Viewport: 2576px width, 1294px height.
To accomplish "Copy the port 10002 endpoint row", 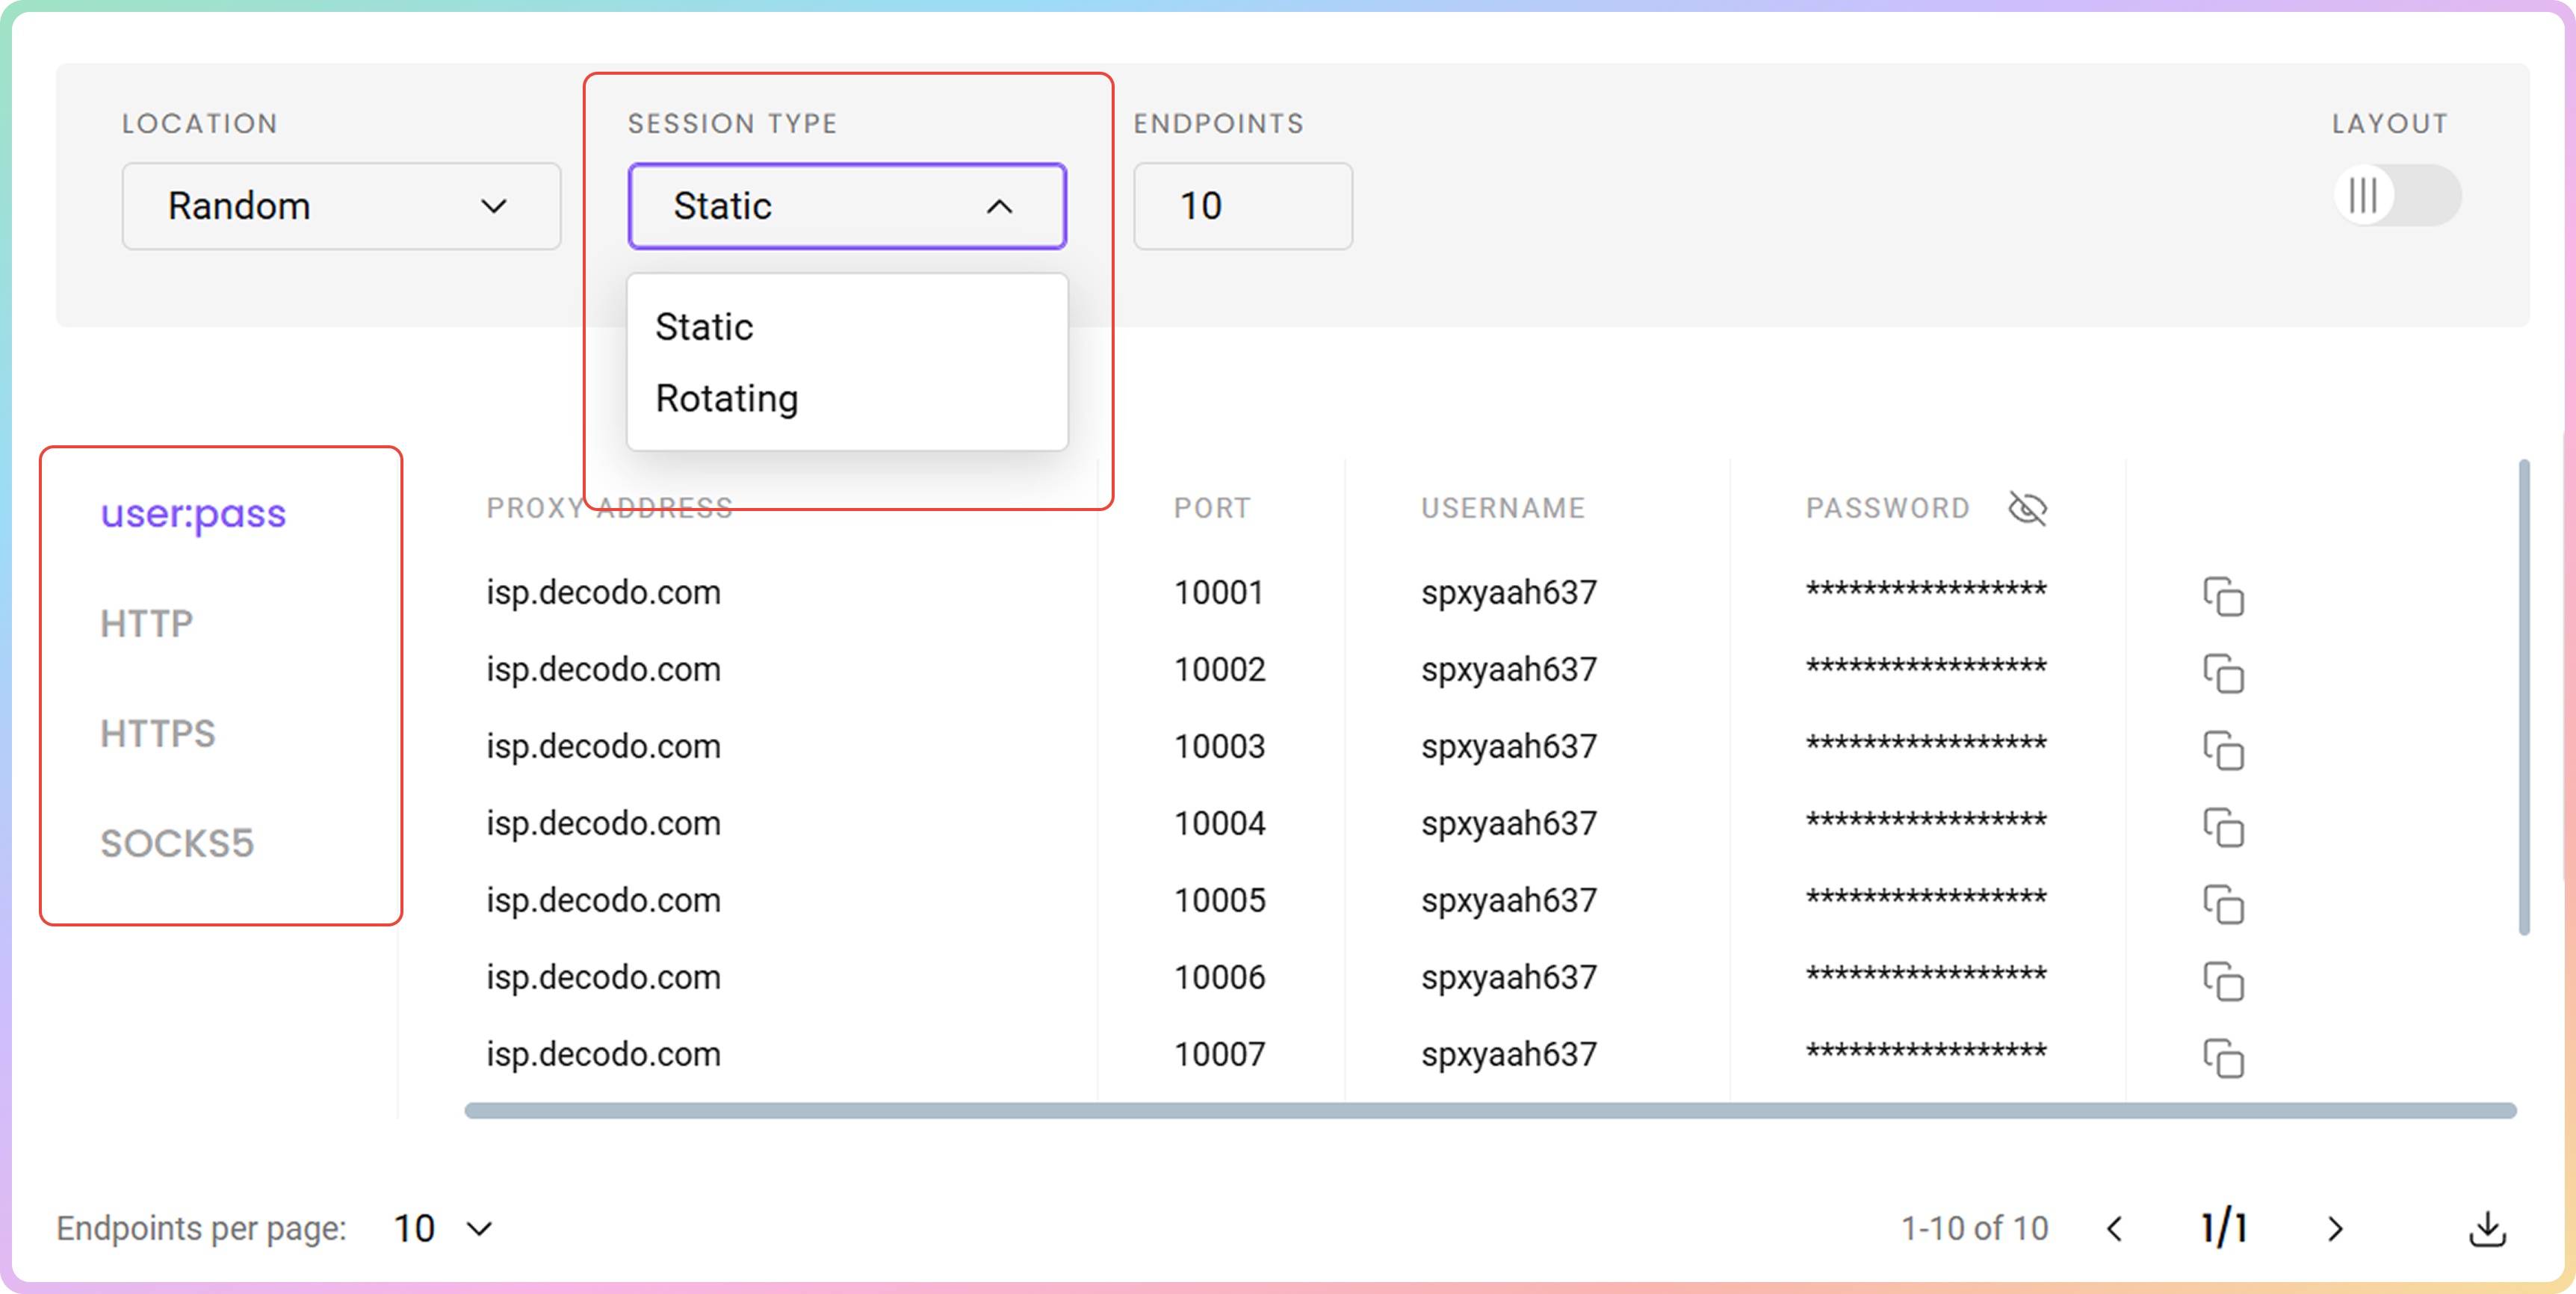I will coord(2223,673).
